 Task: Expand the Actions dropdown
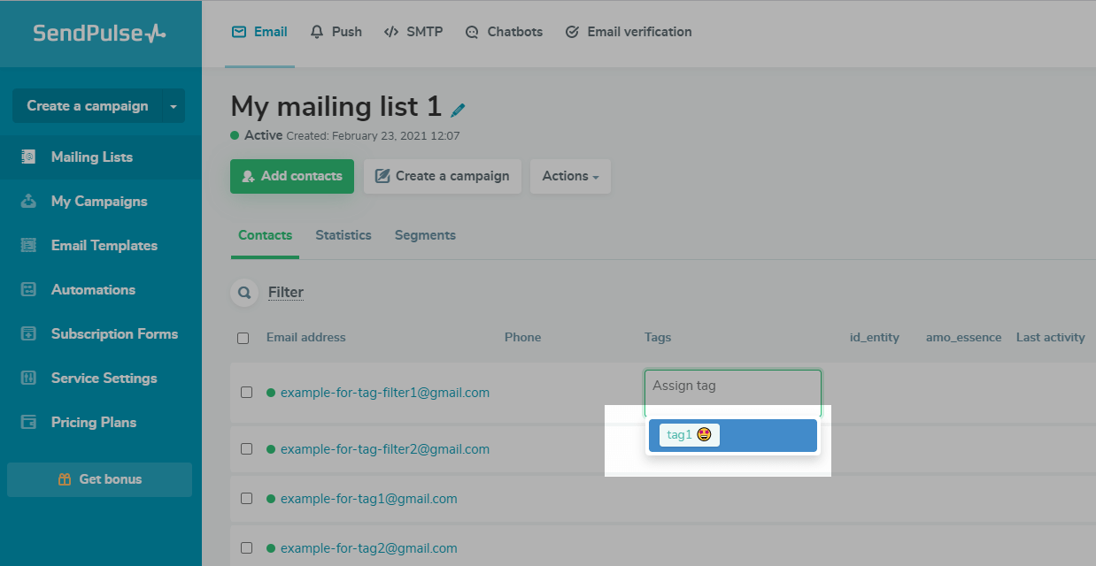(570, 176)
